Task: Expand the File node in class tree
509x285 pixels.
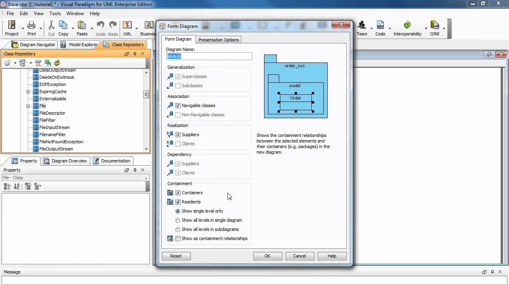Action: (x=28, y=106)
